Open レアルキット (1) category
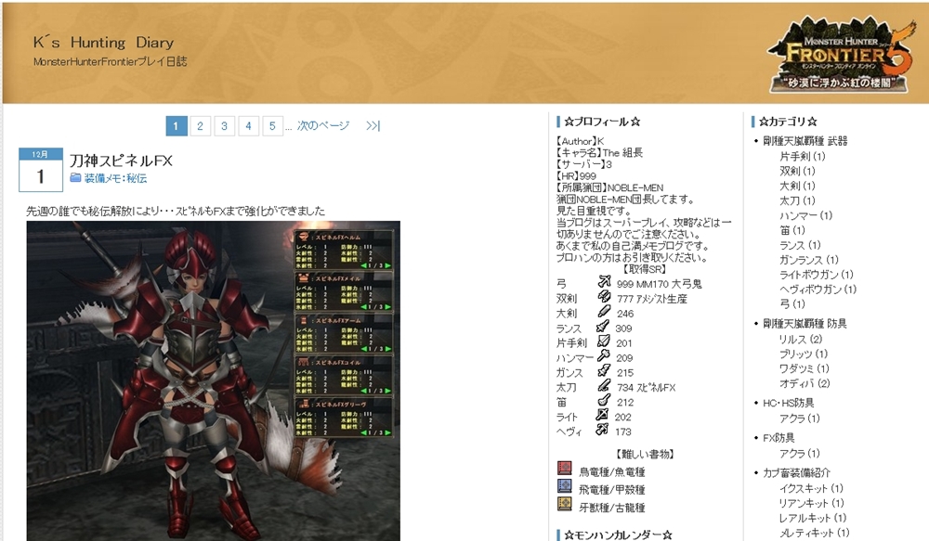 tap(811, 518)
